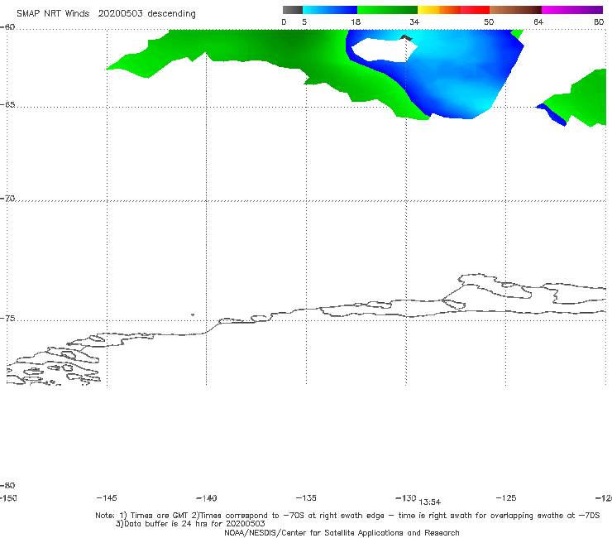
Task: Click the color bar label "5"
Action: pyautogui.click(x=304, y=22)
